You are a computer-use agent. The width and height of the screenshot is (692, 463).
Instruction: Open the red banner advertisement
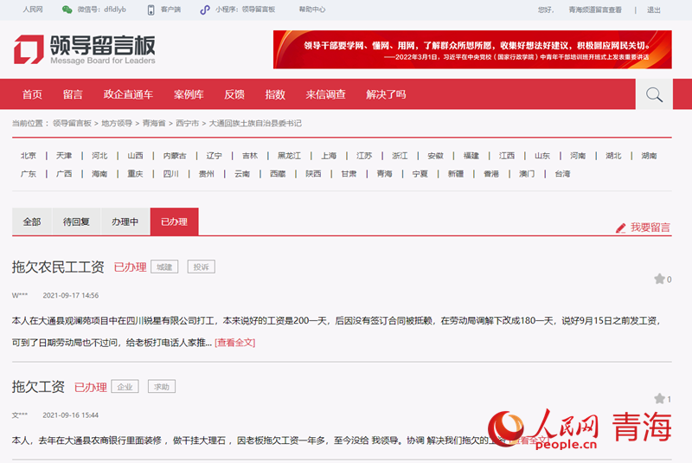[x=471, y=49]
